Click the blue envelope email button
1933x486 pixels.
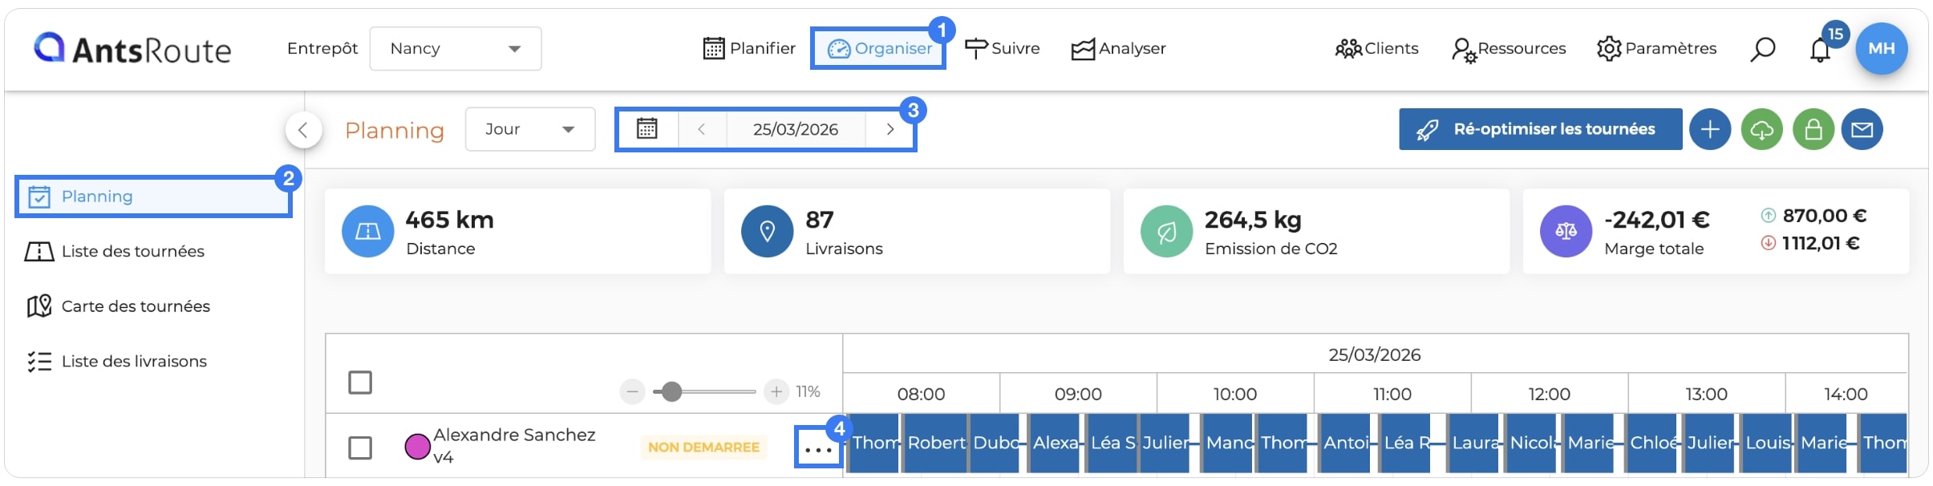[1862, 129]
